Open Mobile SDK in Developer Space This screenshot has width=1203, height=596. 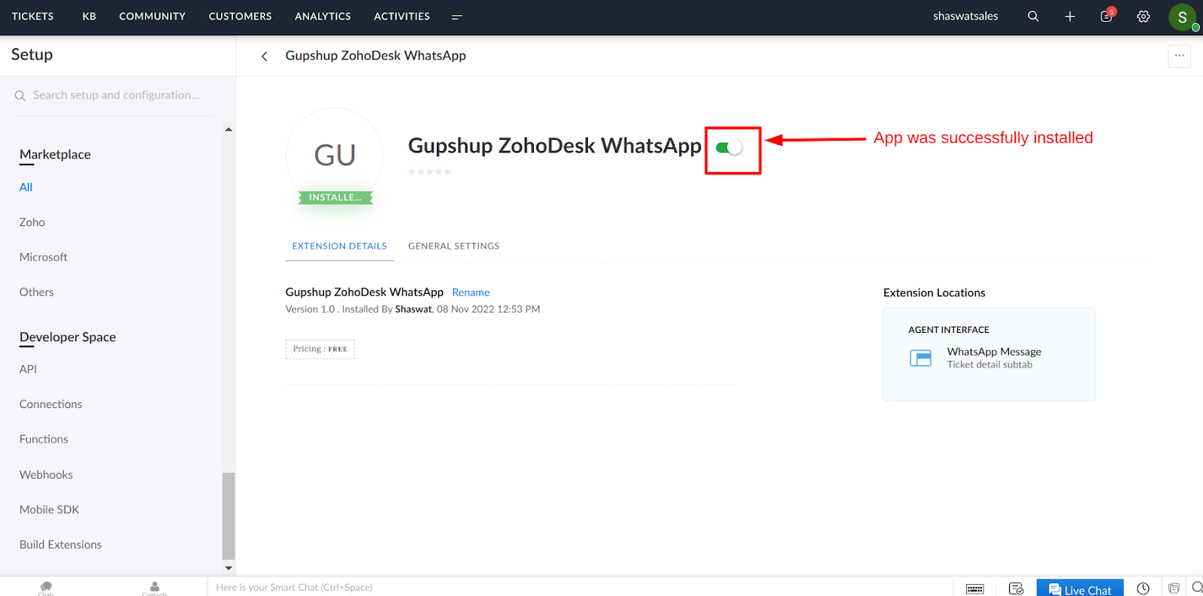click(49, 510)
